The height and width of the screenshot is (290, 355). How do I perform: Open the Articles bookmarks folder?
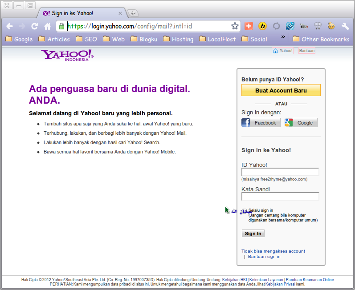click(54, 39)
